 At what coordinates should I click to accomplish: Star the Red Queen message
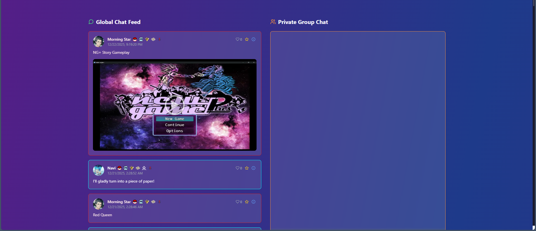247,202
